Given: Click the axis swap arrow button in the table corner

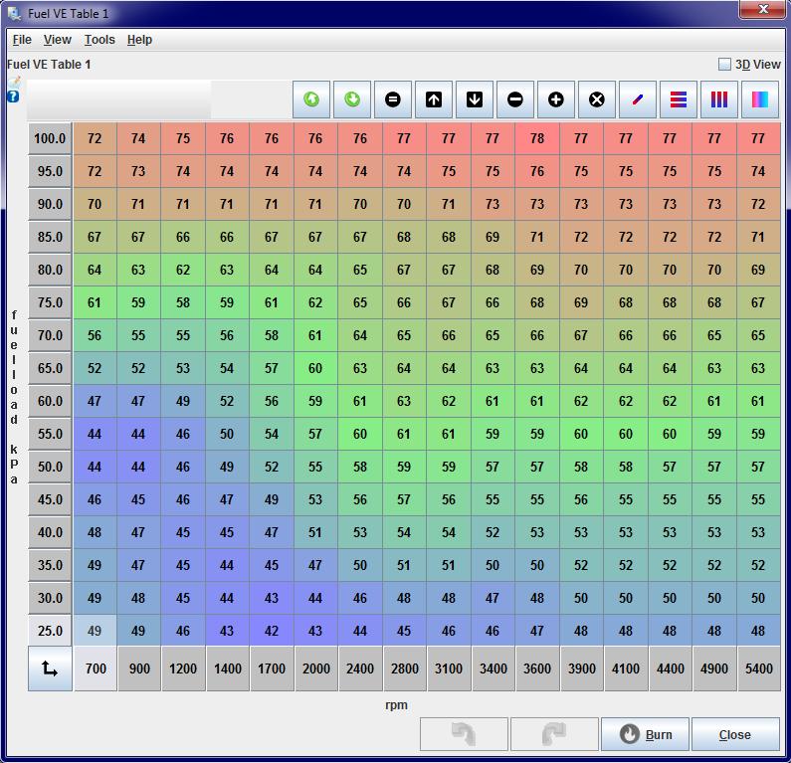Looking at the screenshot, I should [x=50, y=668].
